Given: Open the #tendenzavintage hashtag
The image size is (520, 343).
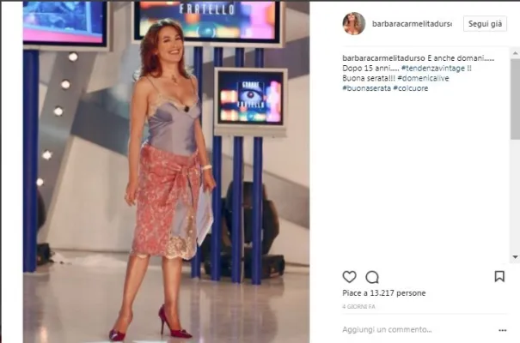Looking at the screenshot, I should coord(433,69).
